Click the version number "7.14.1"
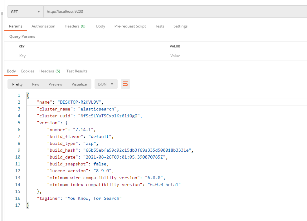Viewport: 307px width, 221px height. pos(83,130)
